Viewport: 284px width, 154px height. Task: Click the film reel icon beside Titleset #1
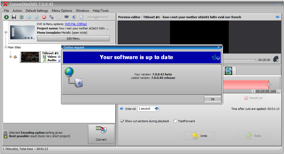(x=15, y=57)
